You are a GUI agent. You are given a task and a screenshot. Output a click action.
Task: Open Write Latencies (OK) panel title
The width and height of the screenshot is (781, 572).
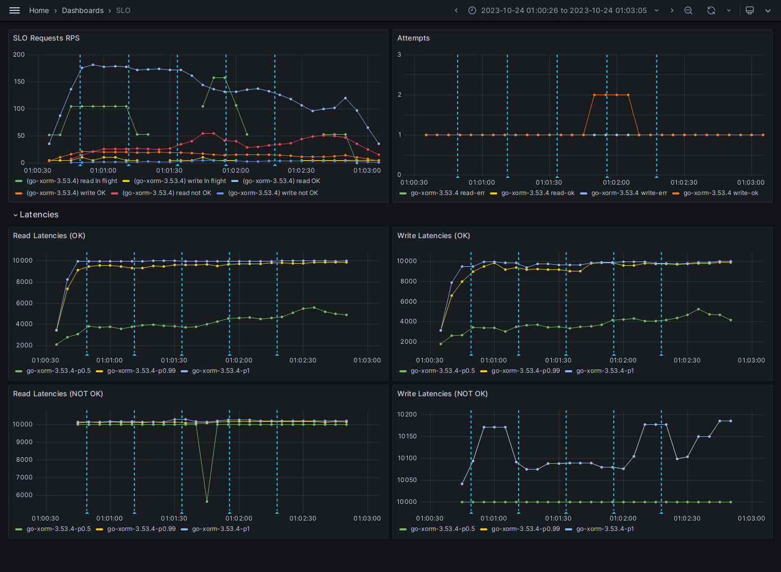[x=434, y=236]
